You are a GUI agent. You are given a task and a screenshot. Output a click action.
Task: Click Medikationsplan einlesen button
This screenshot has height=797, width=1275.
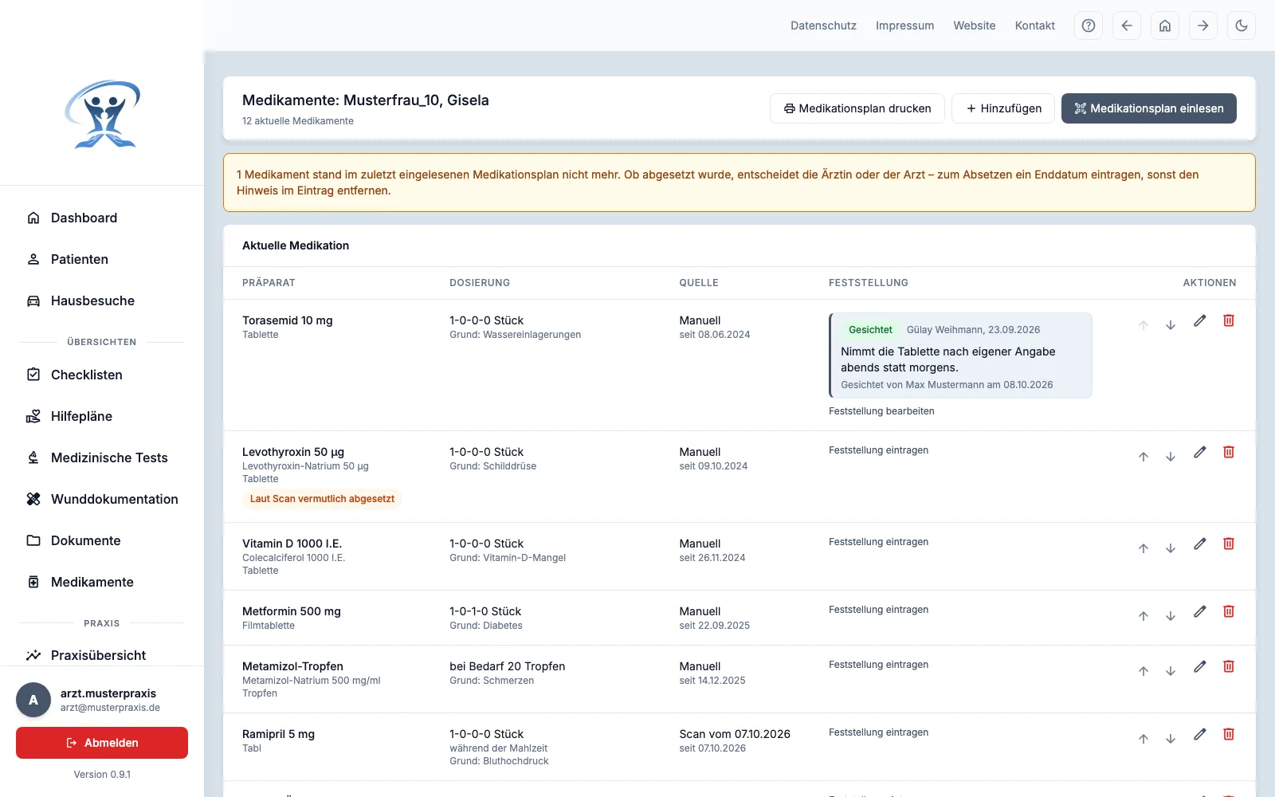(1149, 108)
